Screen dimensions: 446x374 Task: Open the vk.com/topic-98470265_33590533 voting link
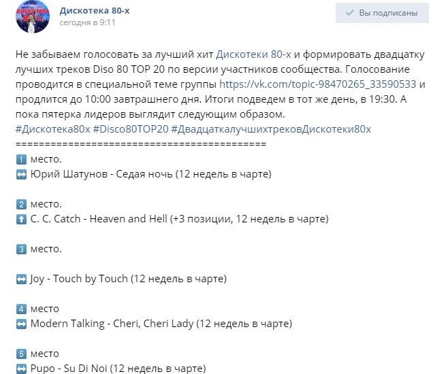click(318, 84)
